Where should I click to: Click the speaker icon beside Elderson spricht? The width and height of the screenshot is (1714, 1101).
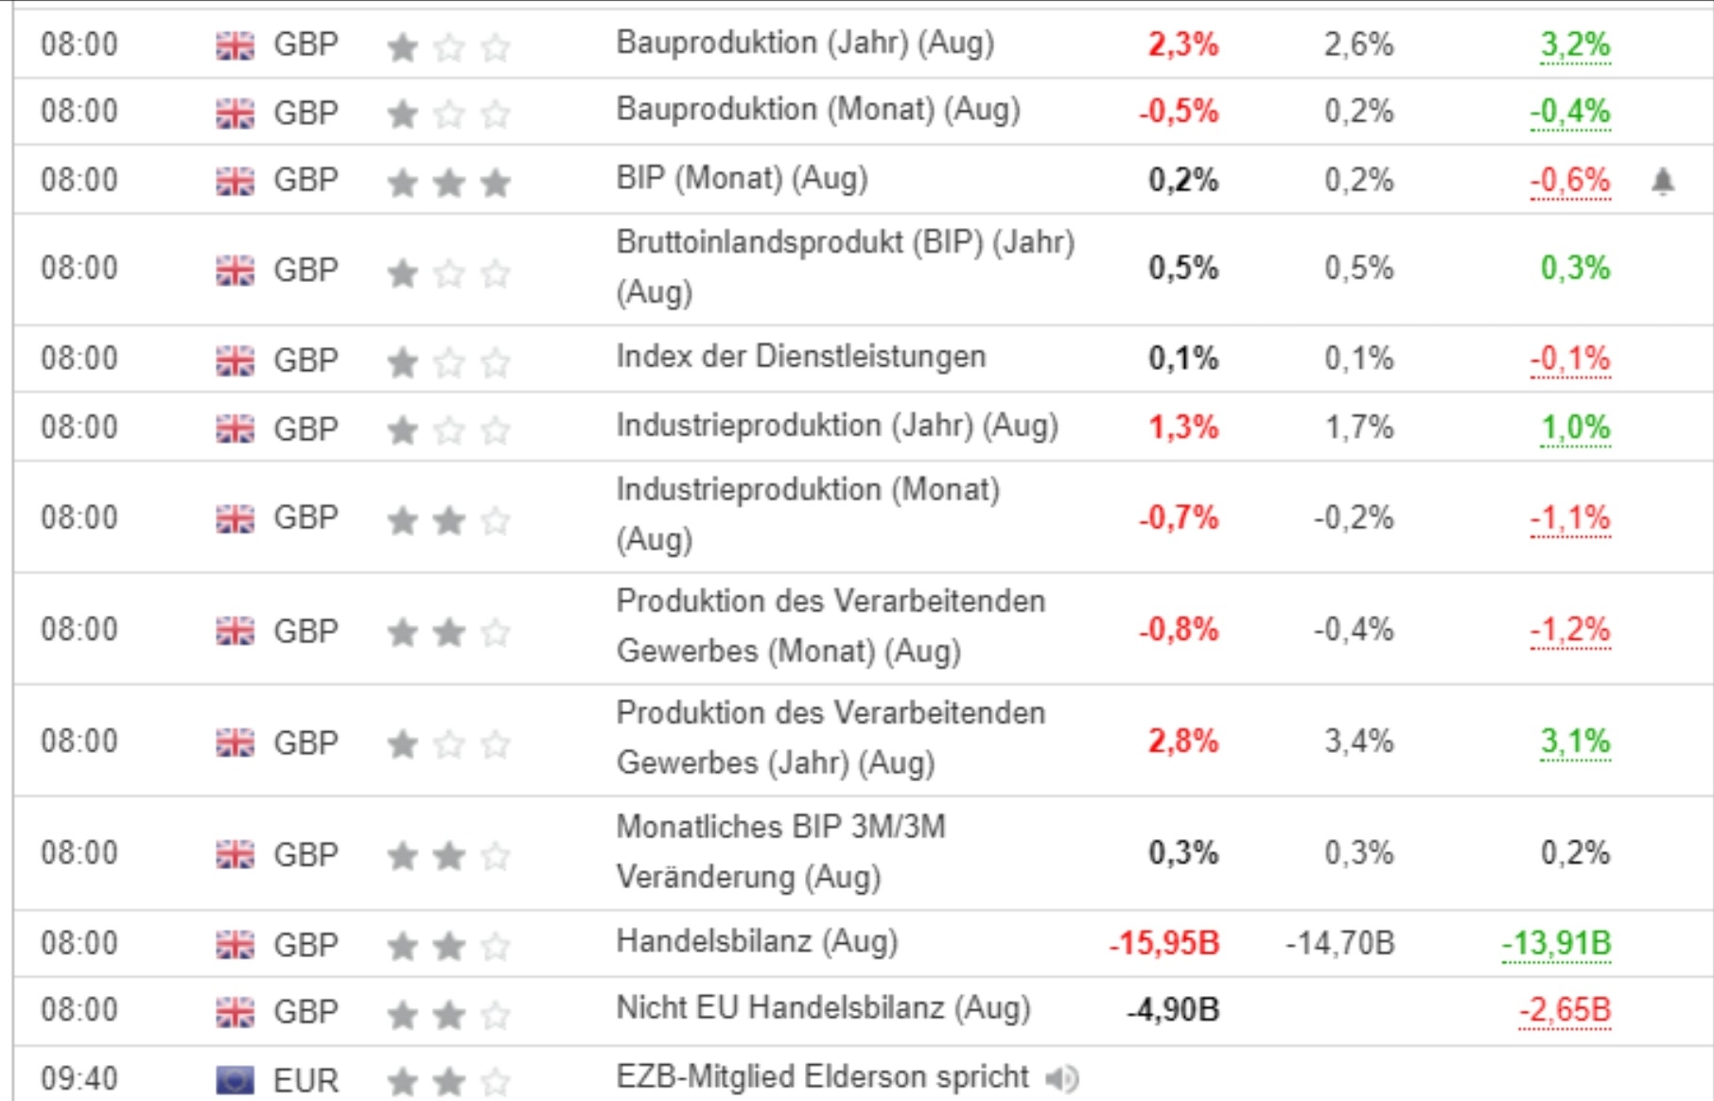coord(1062,1077)
